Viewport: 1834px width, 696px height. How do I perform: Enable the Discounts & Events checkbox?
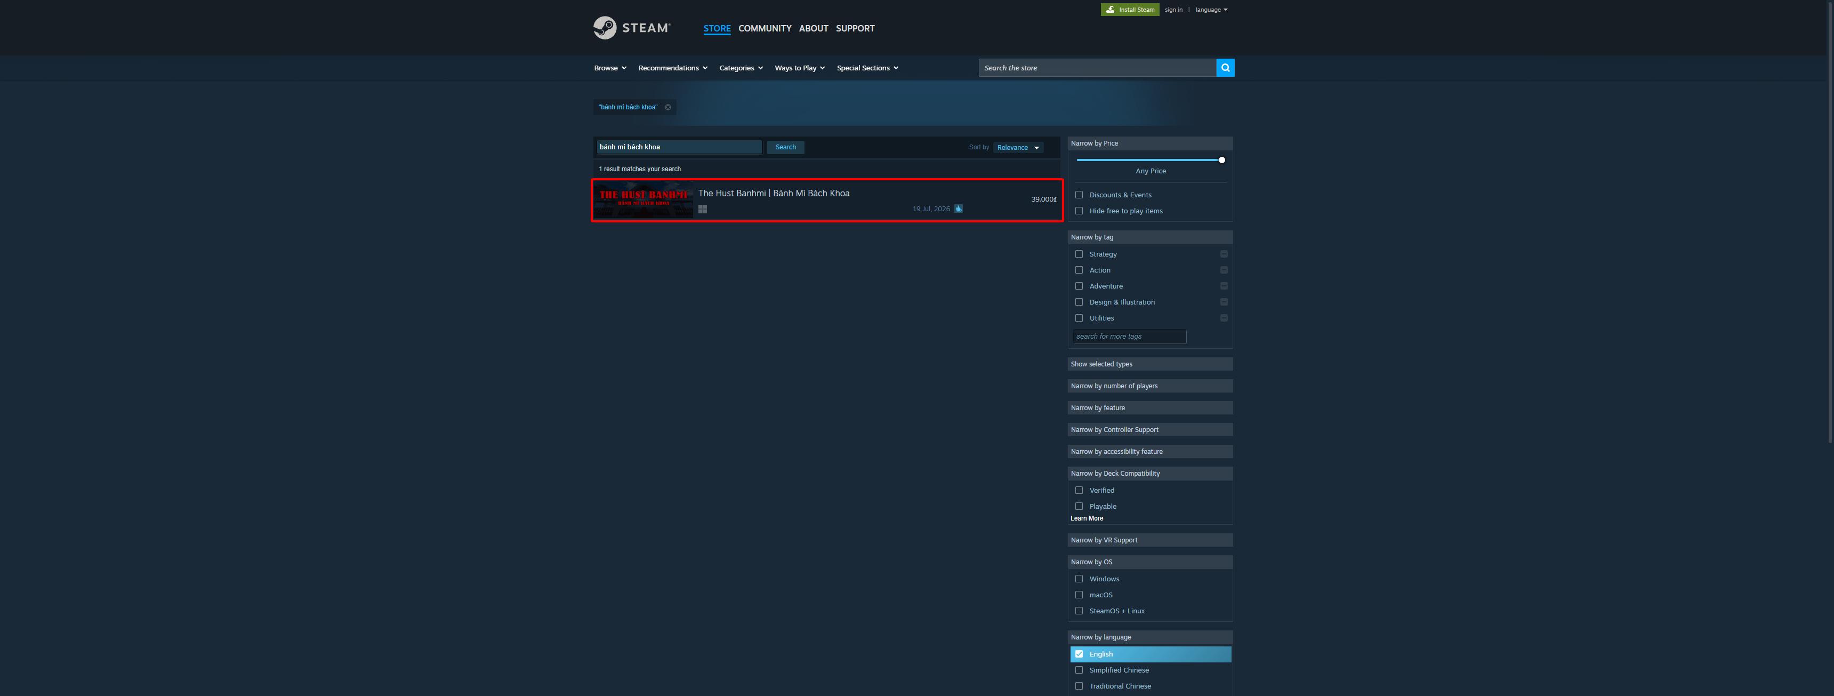point(1079,195)
